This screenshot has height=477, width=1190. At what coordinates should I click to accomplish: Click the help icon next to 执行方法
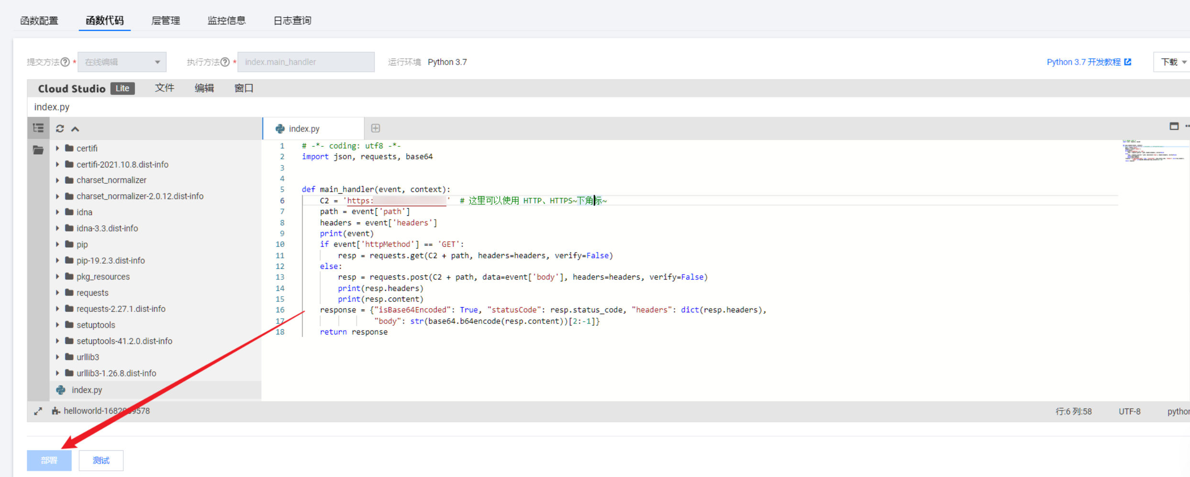click(x=225, y=62)
